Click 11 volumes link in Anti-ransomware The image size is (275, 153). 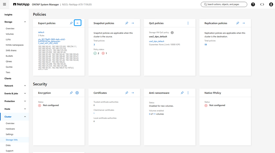tap(154, 114)
